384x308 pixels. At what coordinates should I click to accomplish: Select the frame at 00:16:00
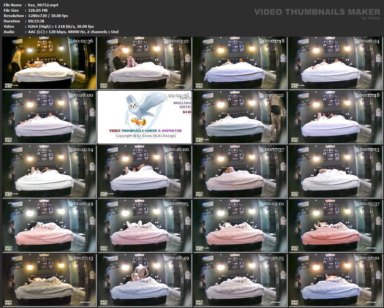144,171
